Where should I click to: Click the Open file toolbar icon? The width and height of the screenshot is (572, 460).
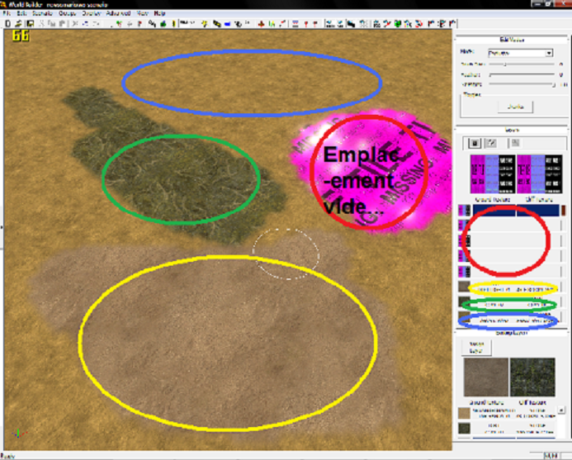(x=18, y=24)
